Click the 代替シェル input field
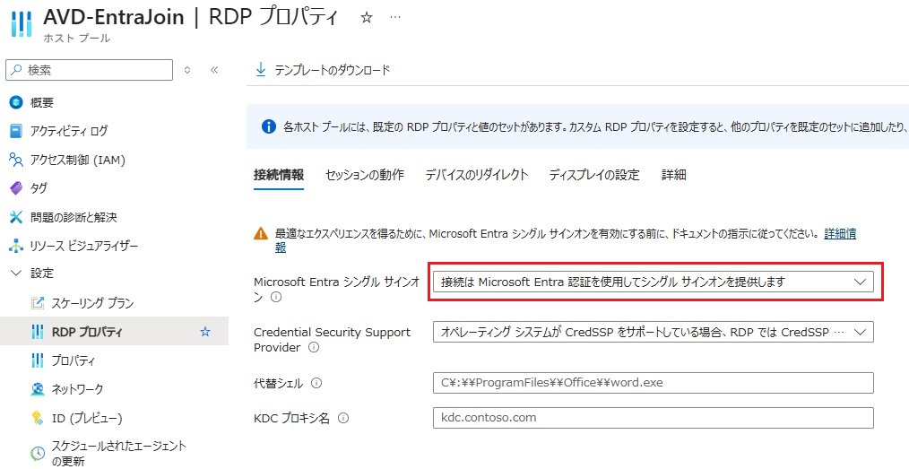Image resolution: width=909 pixels, height=469 pixels. tap(653, 383)
